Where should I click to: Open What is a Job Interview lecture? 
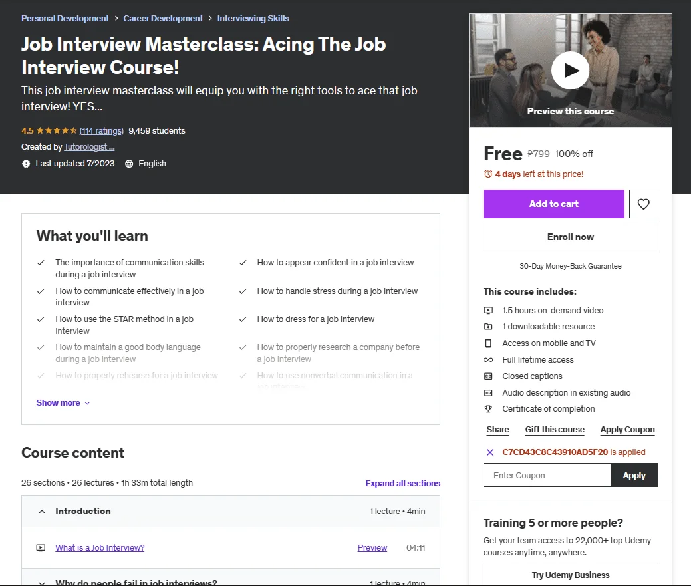point(100,548)
